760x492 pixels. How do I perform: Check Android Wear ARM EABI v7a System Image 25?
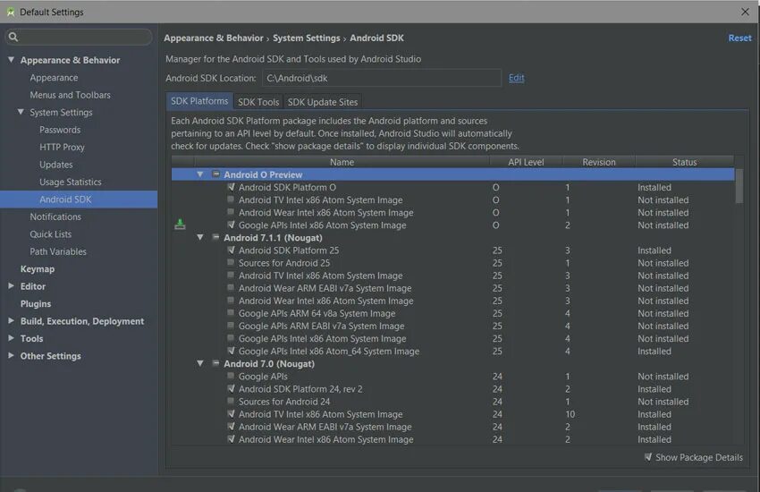click(232, 287)
